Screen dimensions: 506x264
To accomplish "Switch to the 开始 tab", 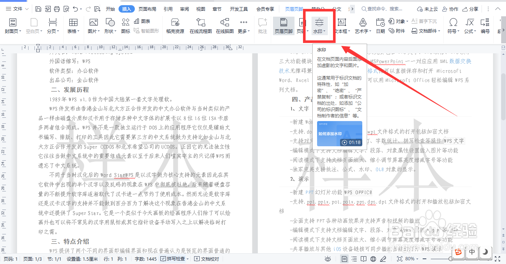I will (110, 9).
